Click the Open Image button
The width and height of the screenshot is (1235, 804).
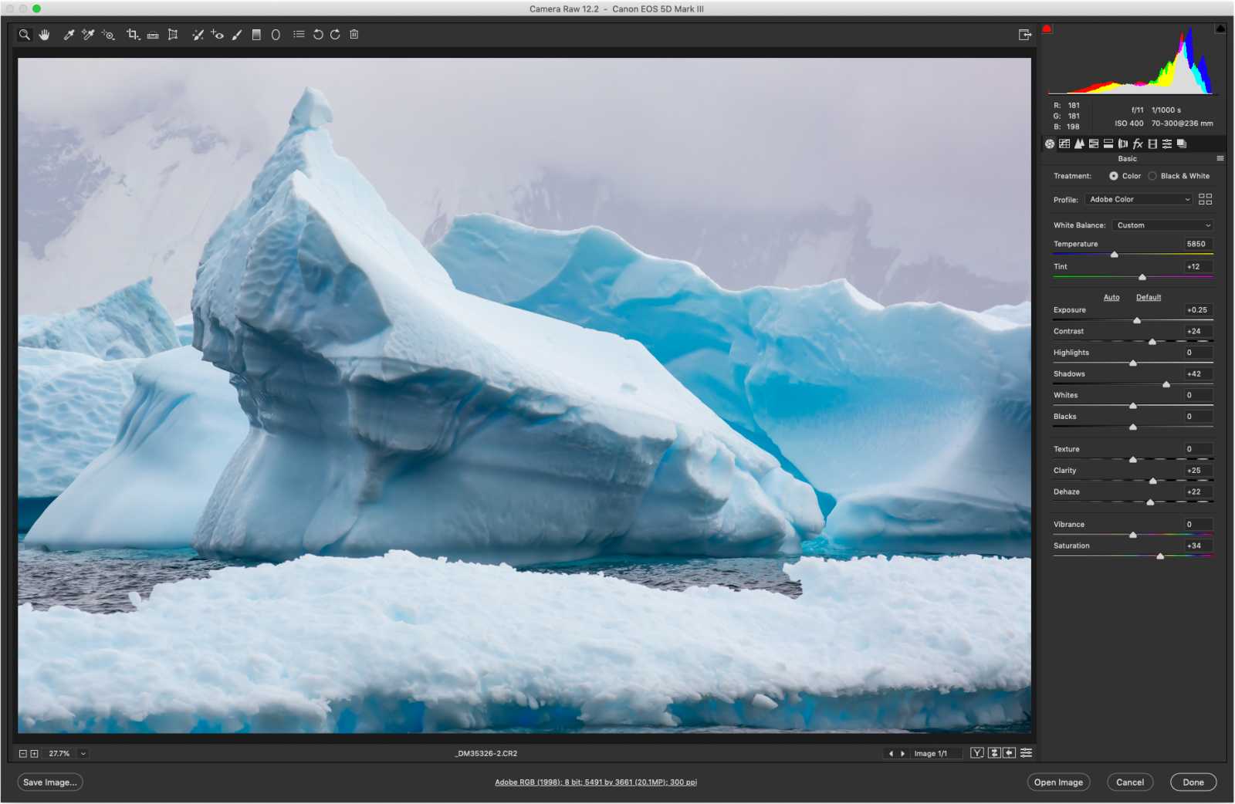coord(1058,782)
